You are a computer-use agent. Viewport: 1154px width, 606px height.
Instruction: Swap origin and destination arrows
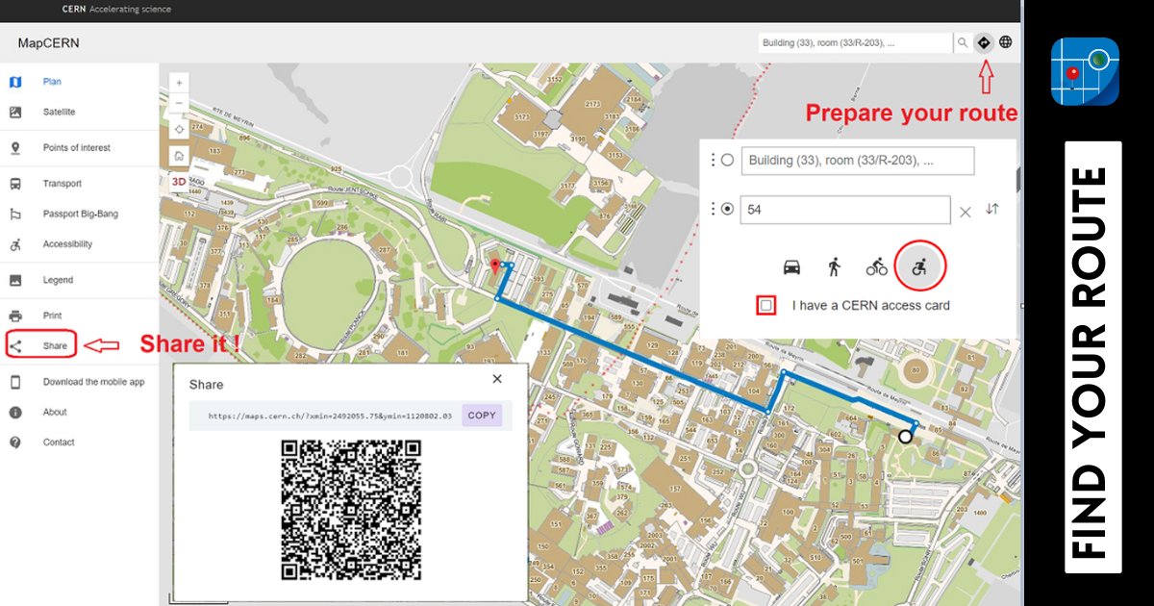tap(992, 210)
